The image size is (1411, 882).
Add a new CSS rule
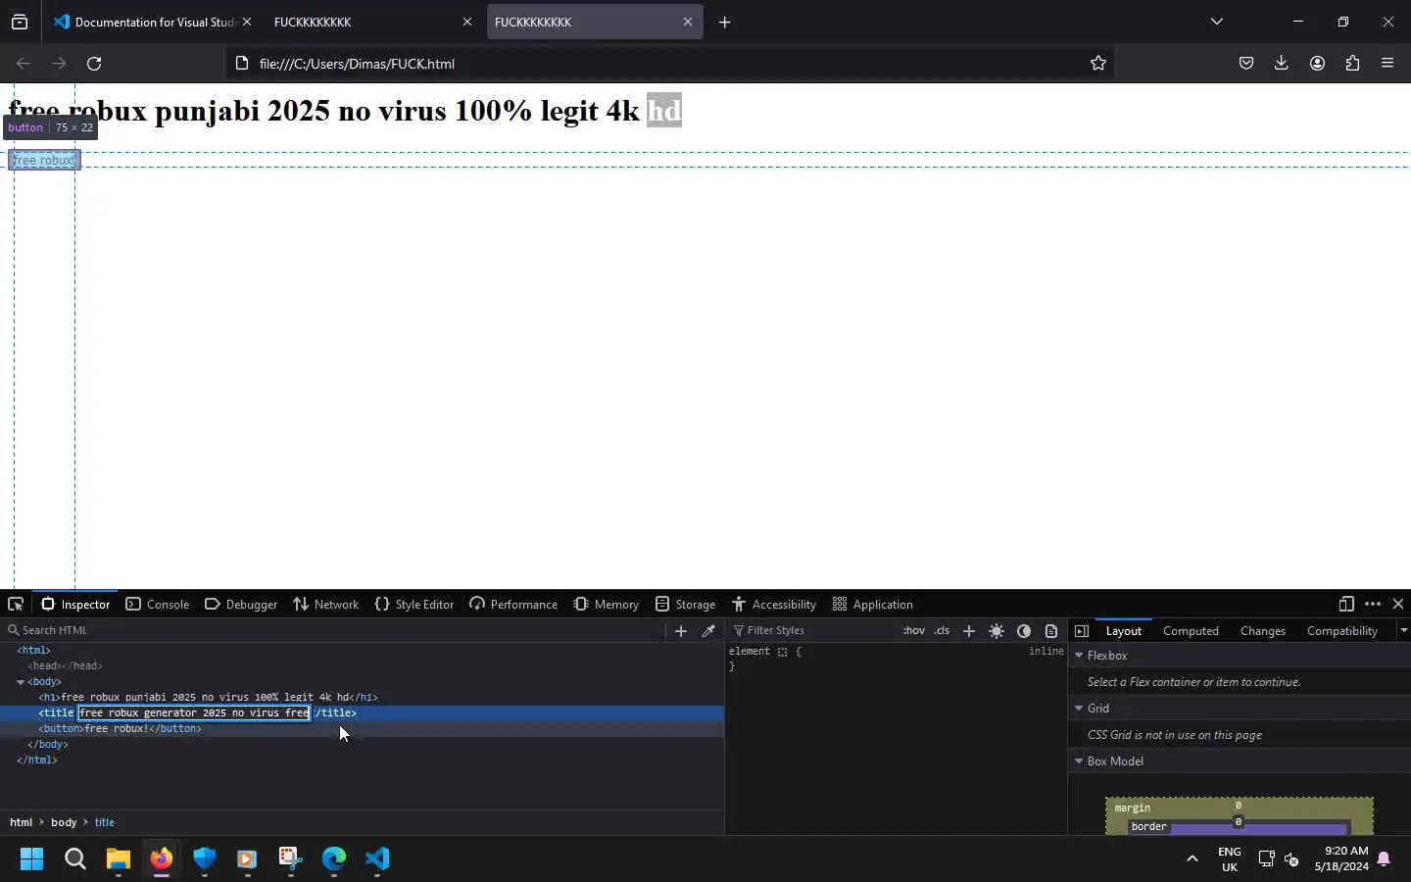pyautogui.click(x=969, y=631)
